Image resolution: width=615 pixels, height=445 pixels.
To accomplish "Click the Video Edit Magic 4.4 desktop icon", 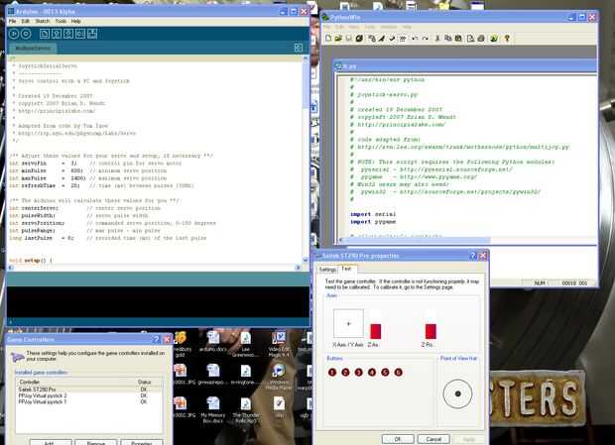I will (x=279, y=344).
